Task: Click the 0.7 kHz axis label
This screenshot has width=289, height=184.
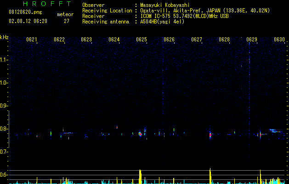Action: click(4, 152)
